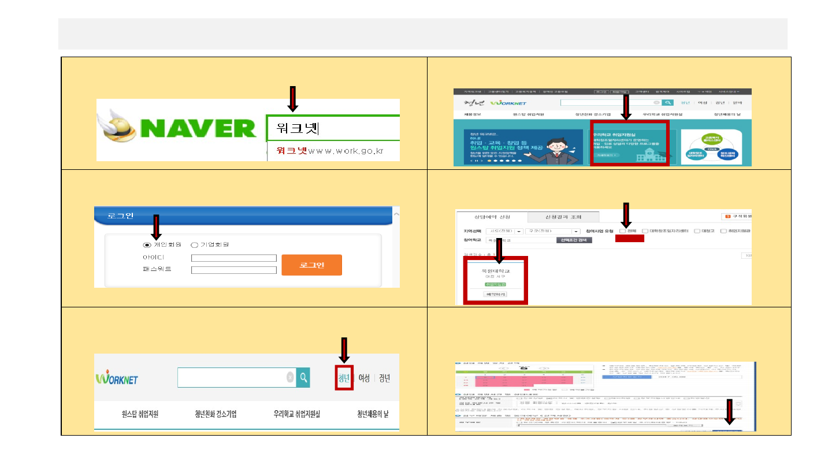The width and height of the screenshot is (832, 468).
Task: Click 회원가입 in the 청년 homepage top bar
Action: [x=619, y=92]
